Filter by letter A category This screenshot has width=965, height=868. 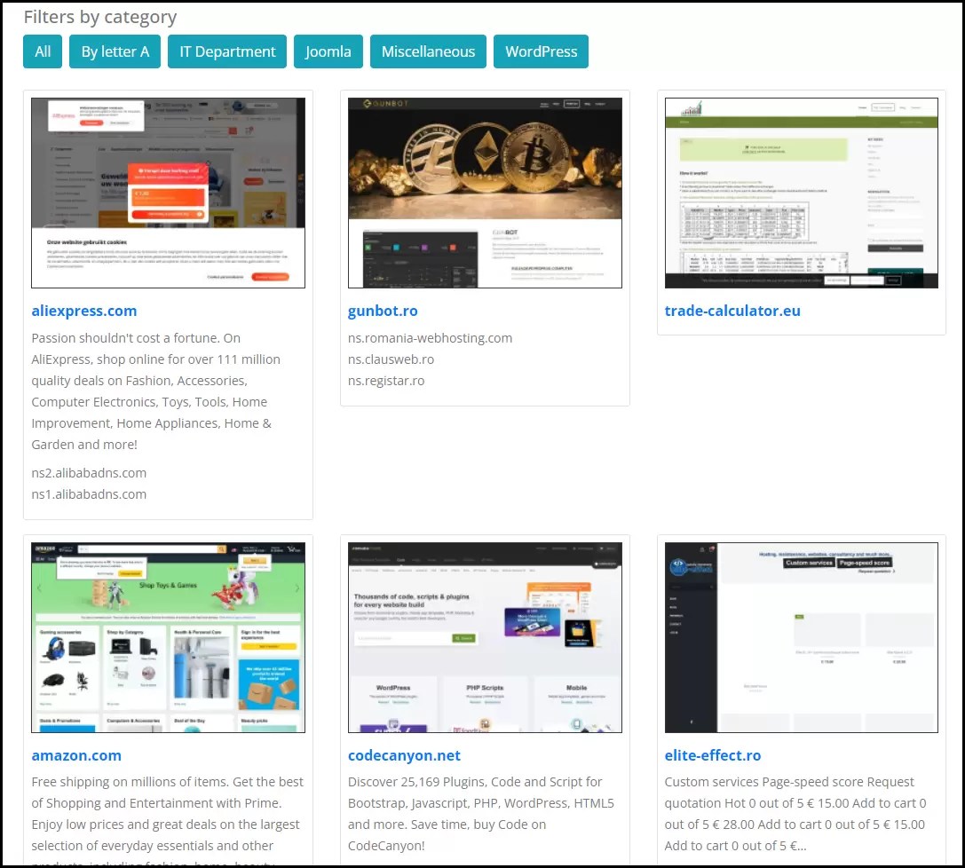coord(115,51)
